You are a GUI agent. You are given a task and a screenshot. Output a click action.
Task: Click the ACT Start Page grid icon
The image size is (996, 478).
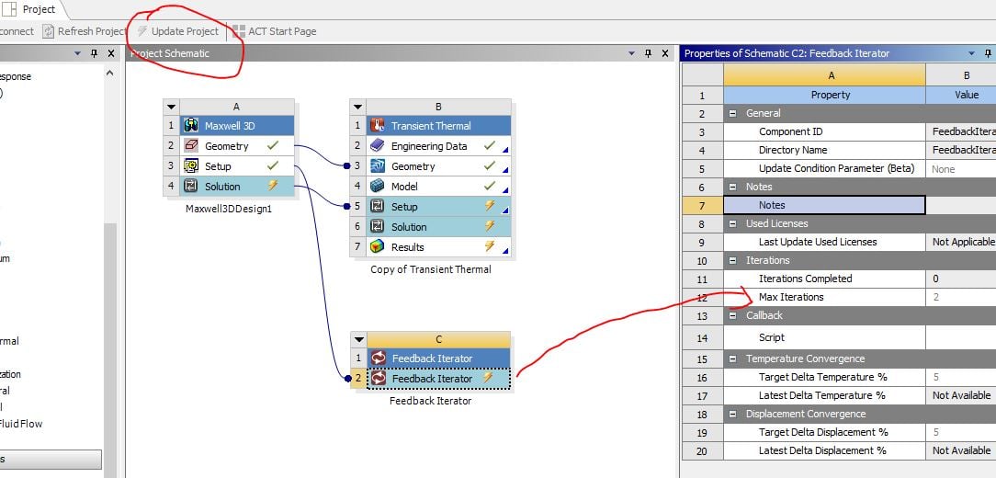[x=238, y=31]
